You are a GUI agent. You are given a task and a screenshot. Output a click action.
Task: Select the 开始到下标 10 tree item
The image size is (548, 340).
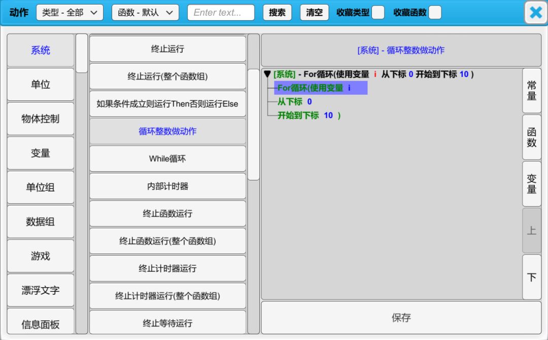point(309,116)
